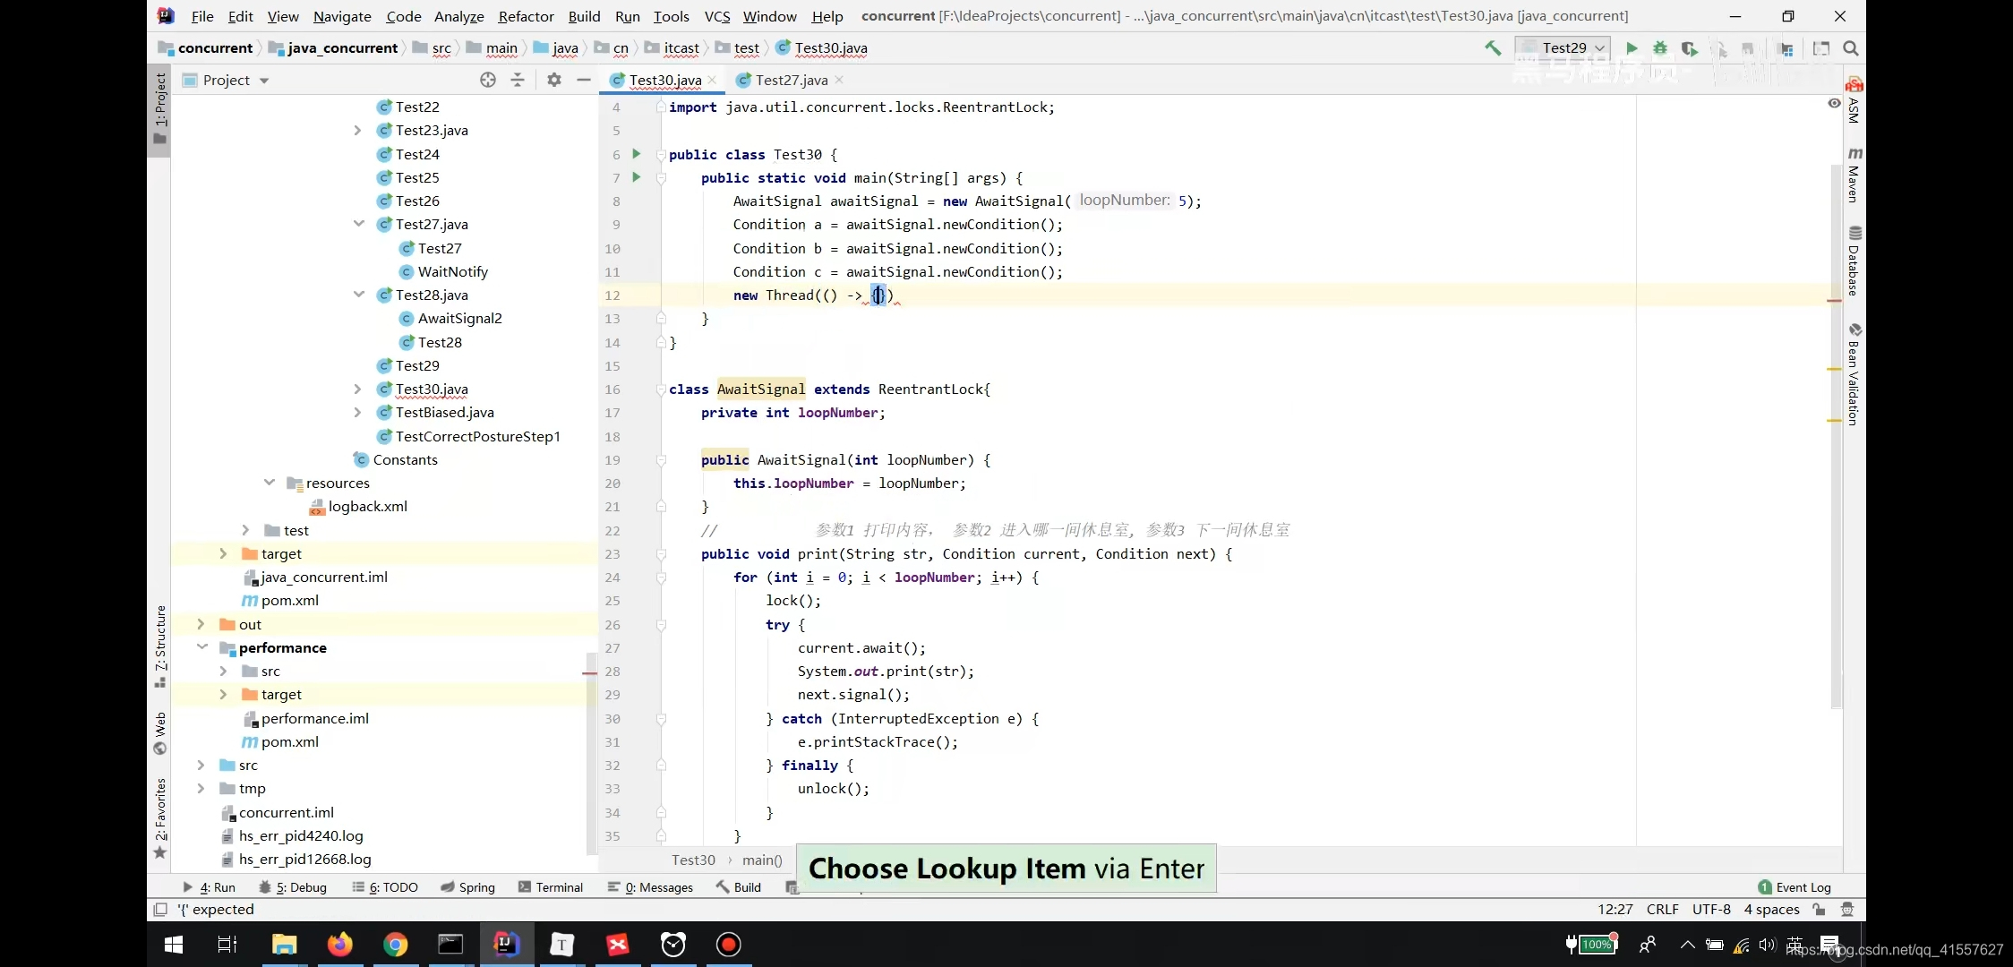Open the ASM side panel

coord(1855,100)
